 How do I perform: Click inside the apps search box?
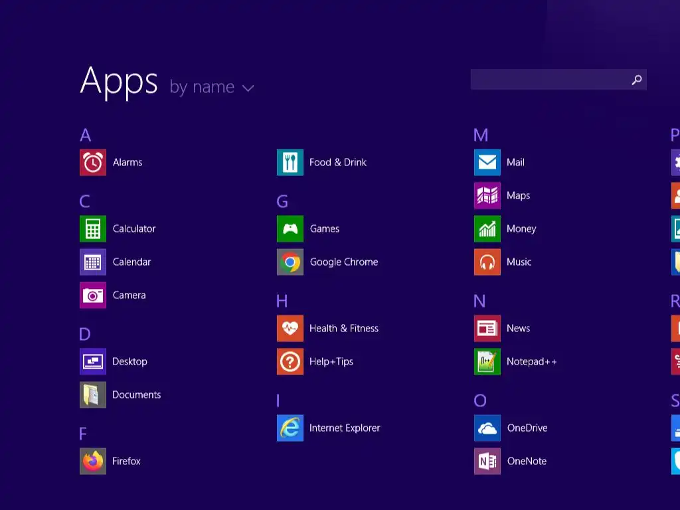point(558,80)
